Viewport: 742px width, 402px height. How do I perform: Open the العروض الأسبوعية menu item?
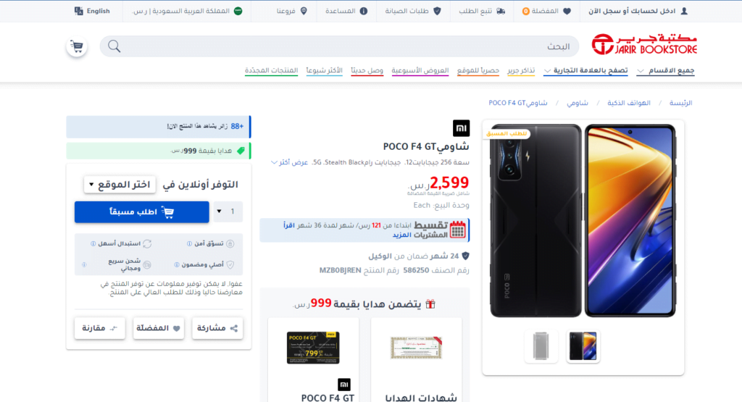[x=420, y=70]
